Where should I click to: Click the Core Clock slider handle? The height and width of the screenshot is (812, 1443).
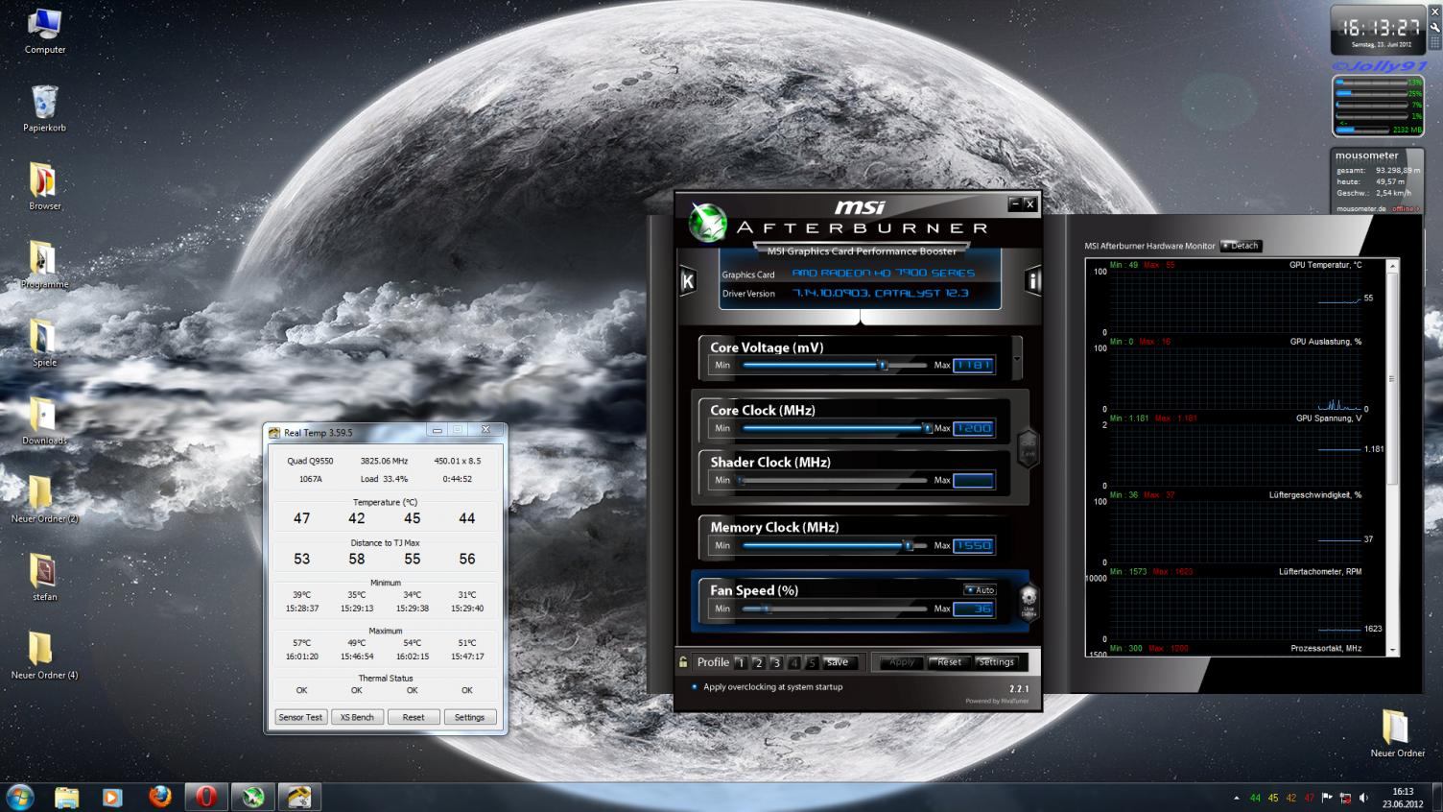tap(927, 428)
